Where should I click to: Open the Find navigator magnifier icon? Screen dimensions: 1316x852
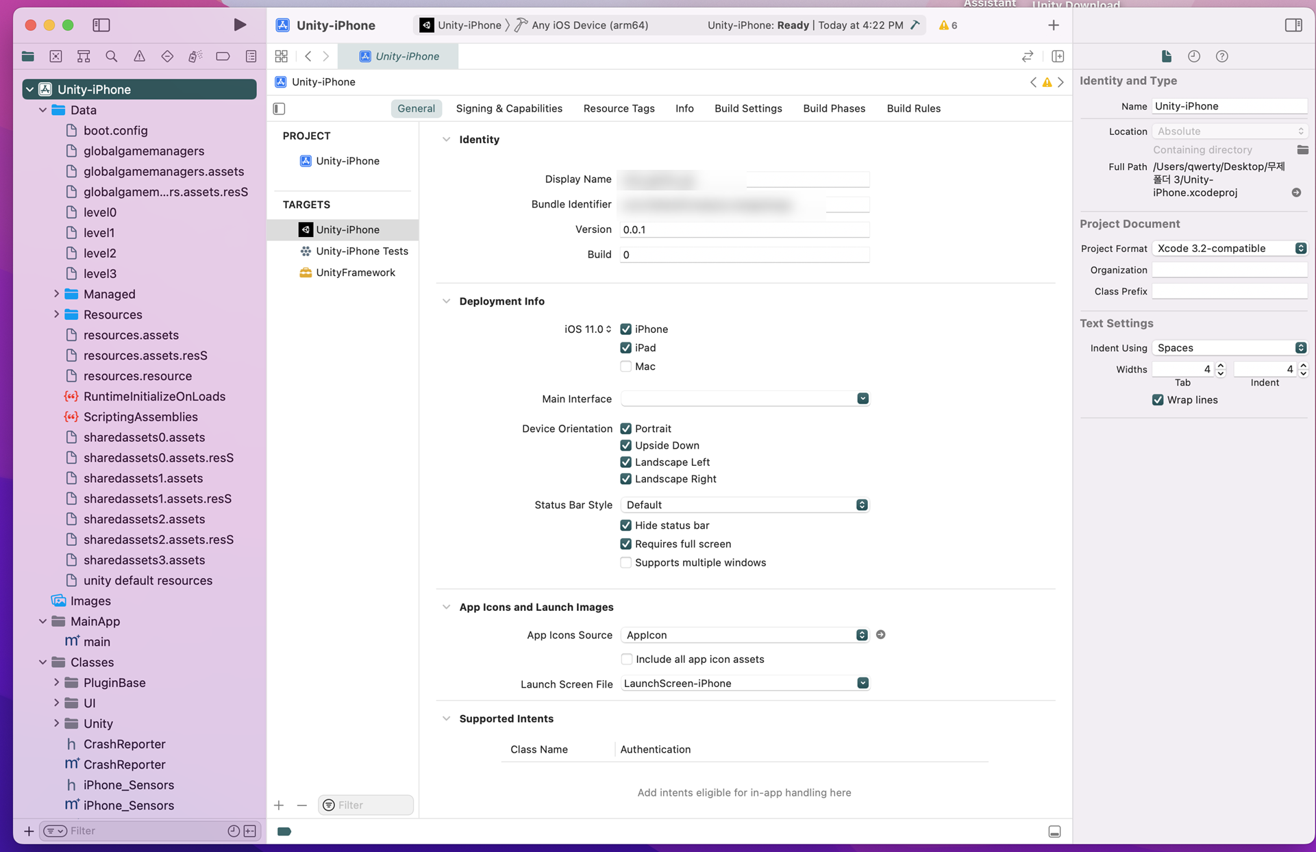111,56
